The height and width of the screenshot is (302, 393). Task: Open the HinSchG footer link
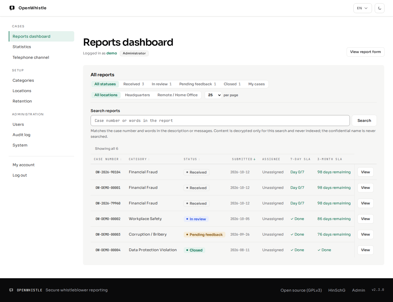click(x=337, y=290)
